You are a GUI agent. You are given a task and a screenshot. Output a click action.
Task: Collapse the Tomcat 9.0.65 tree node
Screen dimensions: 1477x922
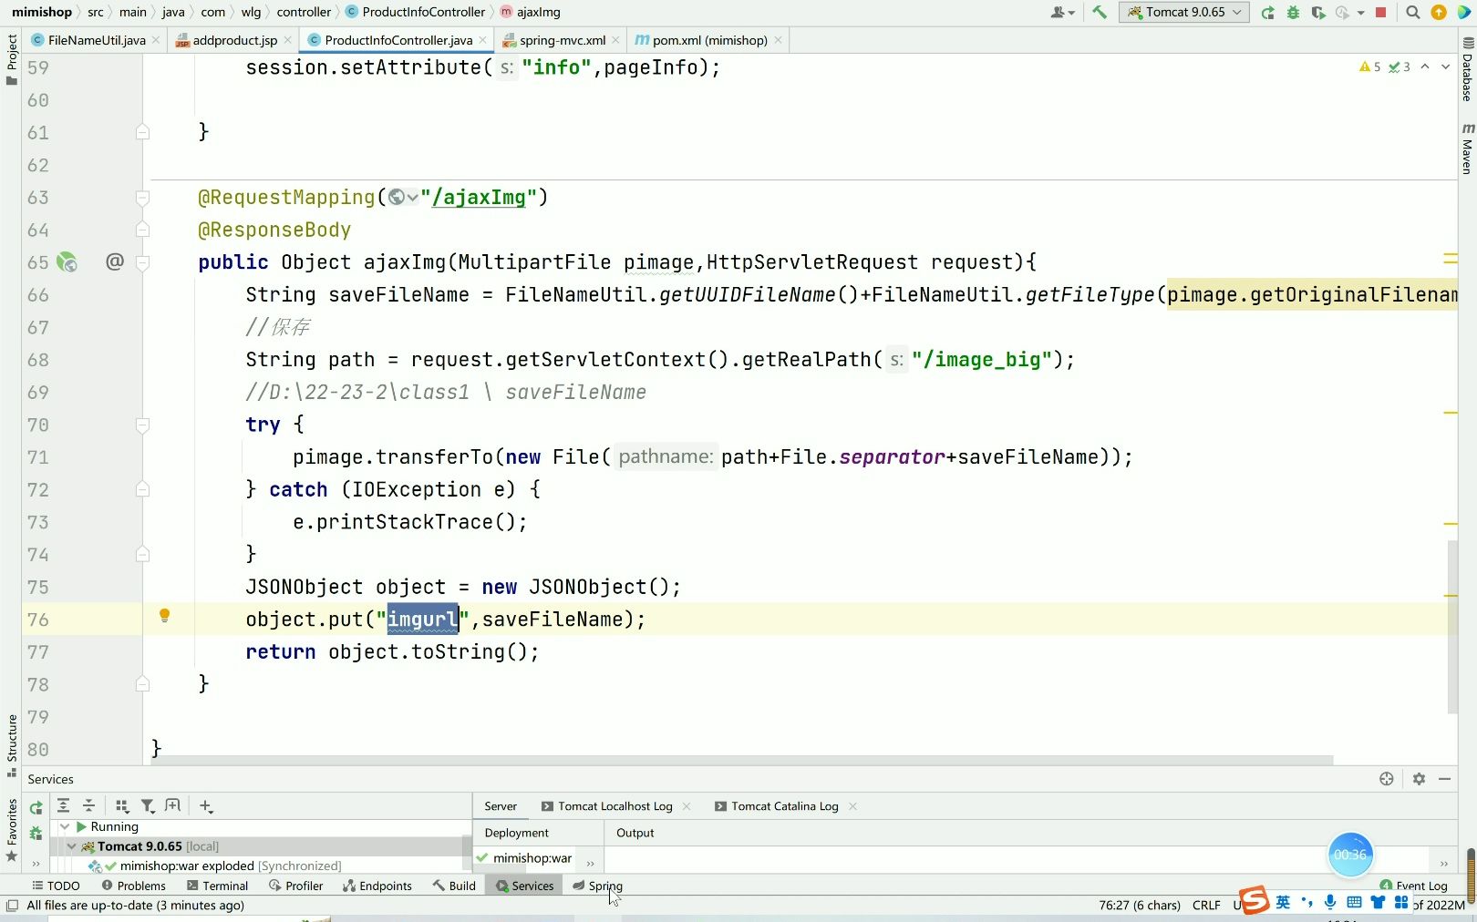coord(72,846)
